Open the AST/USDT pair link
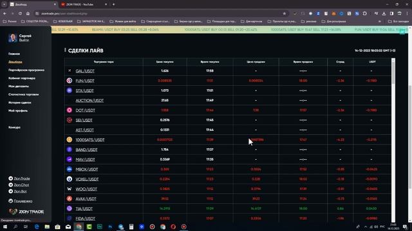Viewport: 412px width, 231px height. pos(84,130)
